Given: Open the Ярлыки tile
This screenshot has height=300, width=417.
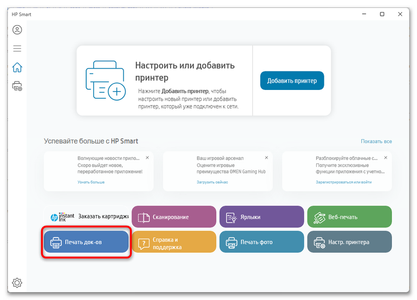Looking at the screenshot, I should coord(262,217).
